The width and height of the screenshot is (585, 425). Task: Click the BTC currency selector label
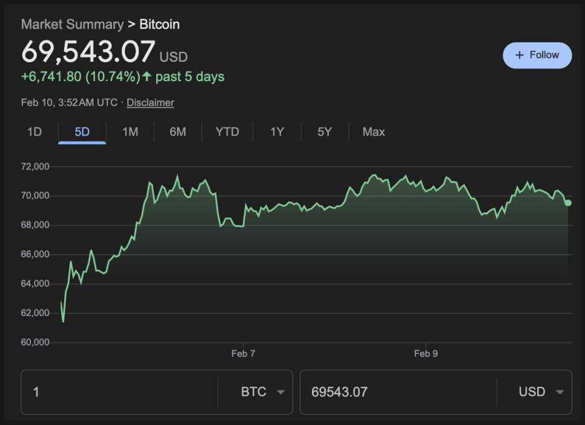(x=254, y=392)
